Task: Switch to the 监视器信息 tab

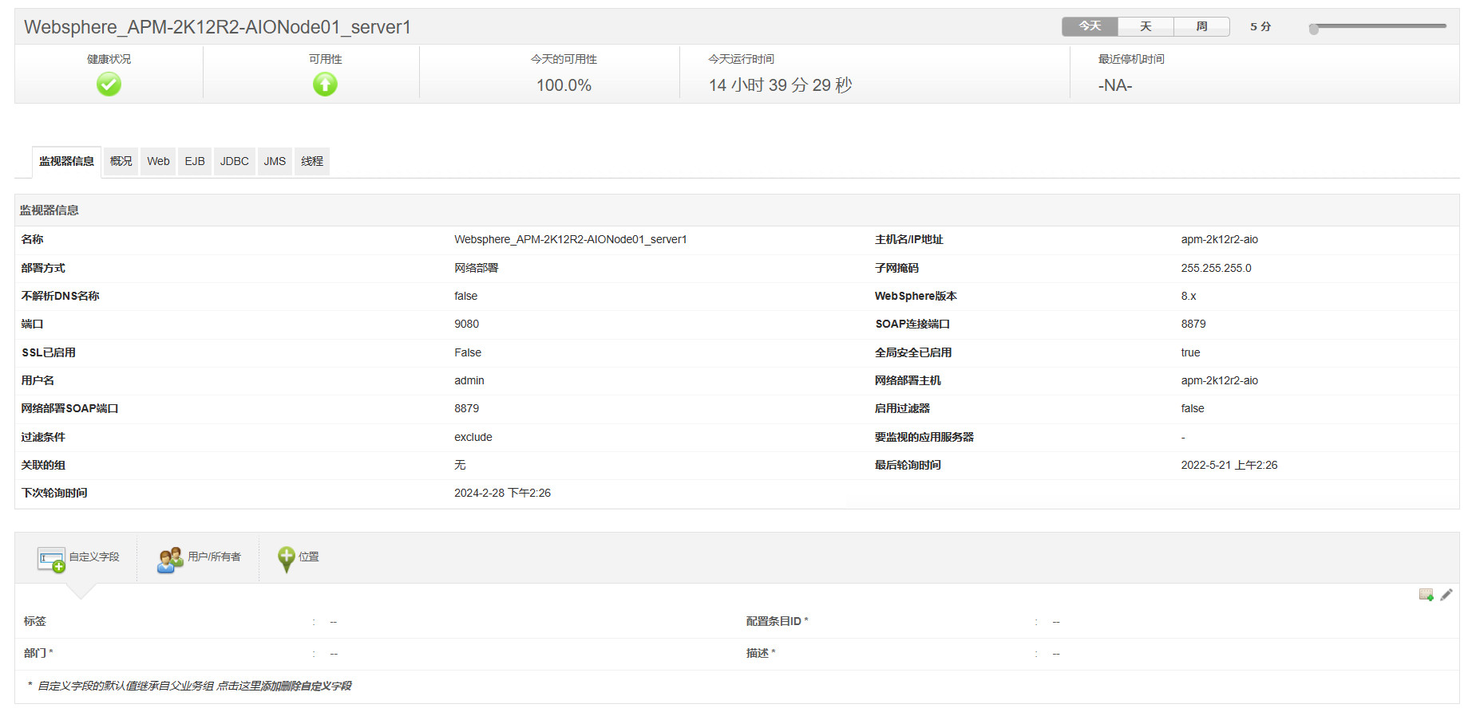Action: pos(66,161)
